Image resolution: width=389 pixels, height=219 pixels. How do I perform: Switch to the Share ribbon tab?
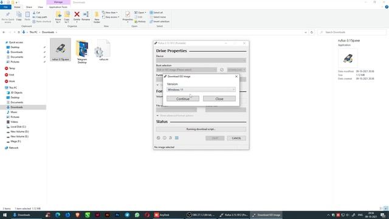(x=29, y=7)
